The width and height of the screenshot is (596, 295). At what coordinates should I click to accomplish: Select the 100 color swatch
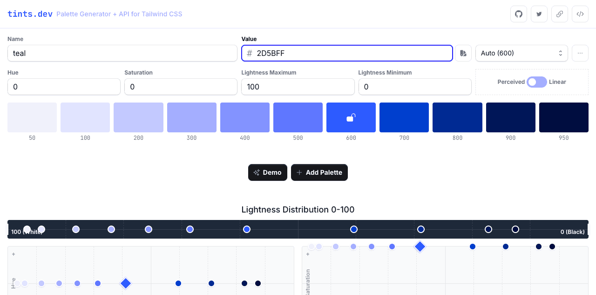[85, 117]
